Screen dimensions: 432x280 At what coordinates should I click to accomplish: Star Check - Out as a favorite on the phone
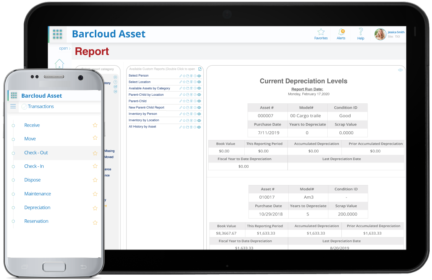95,153
